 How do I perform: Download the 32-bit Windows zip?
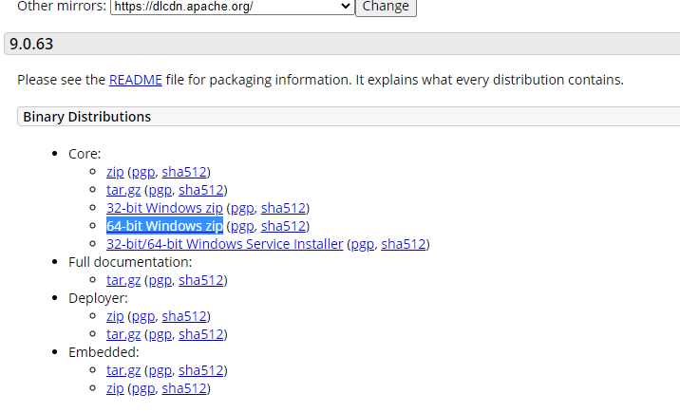[x=164, y=208]
